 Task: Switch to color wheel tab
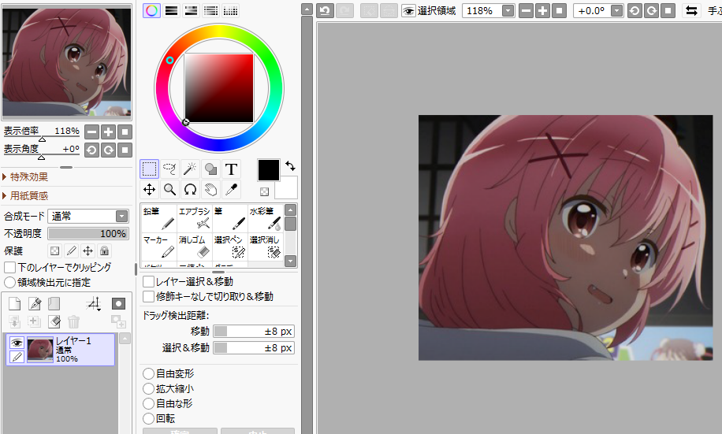(x=151, y=10)
